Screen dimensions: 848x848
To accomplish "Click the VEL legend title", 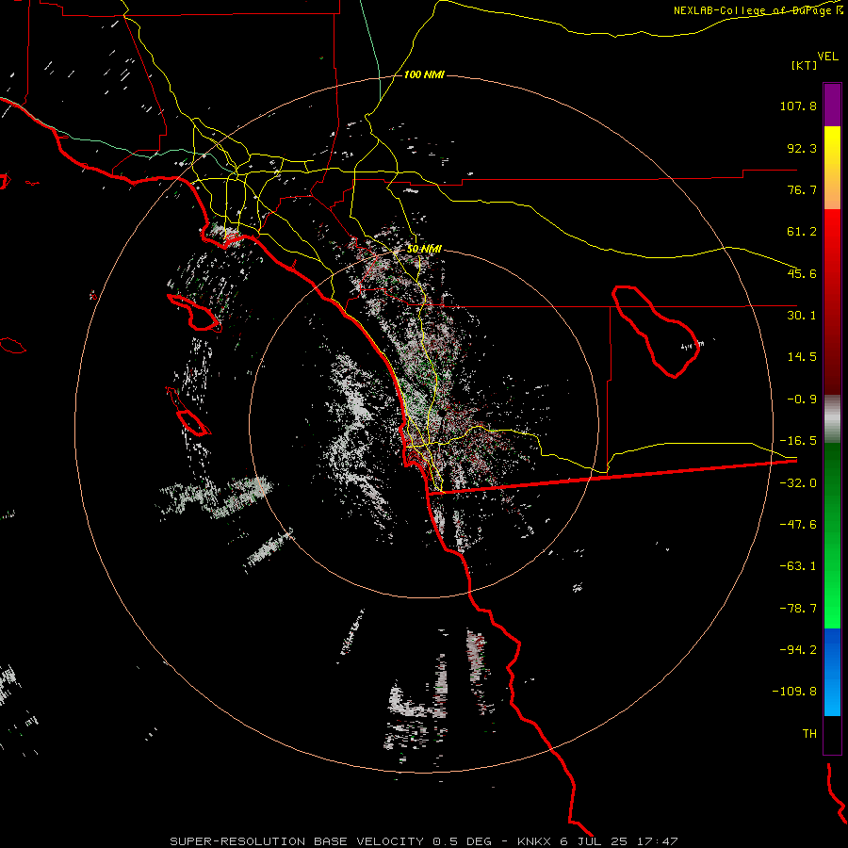I will click(827, 57).
